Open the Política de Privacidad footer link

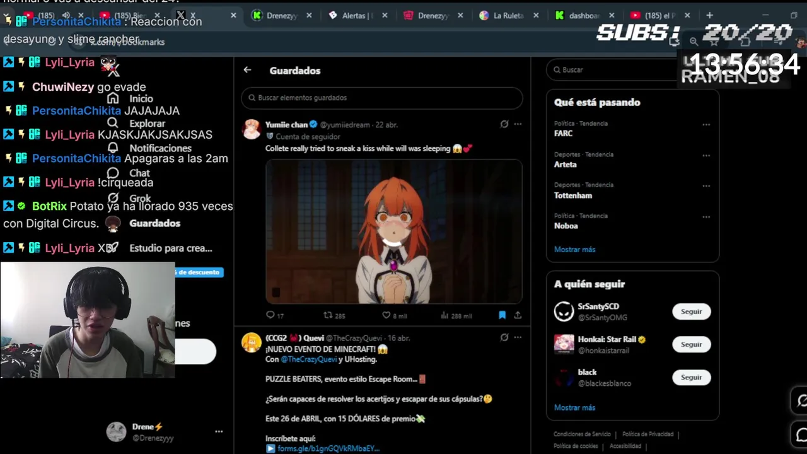tap(647, 434)
